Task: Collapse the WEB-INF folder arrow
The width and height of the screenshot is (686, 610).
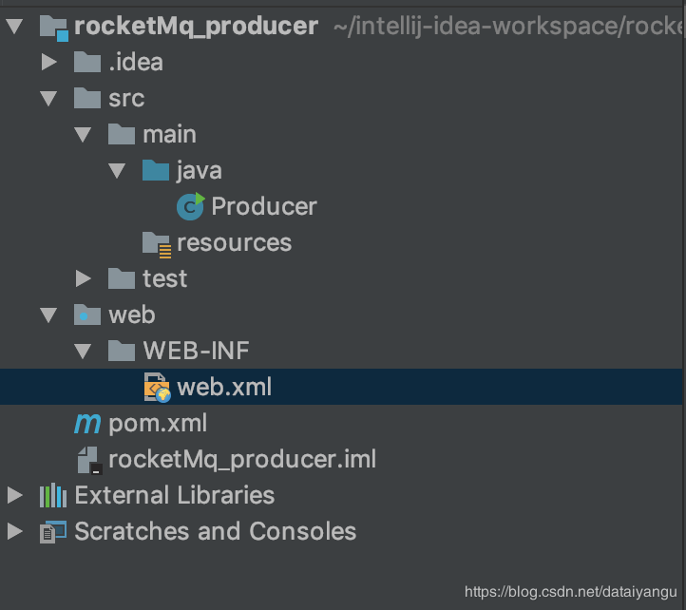Action: (83, 351)
